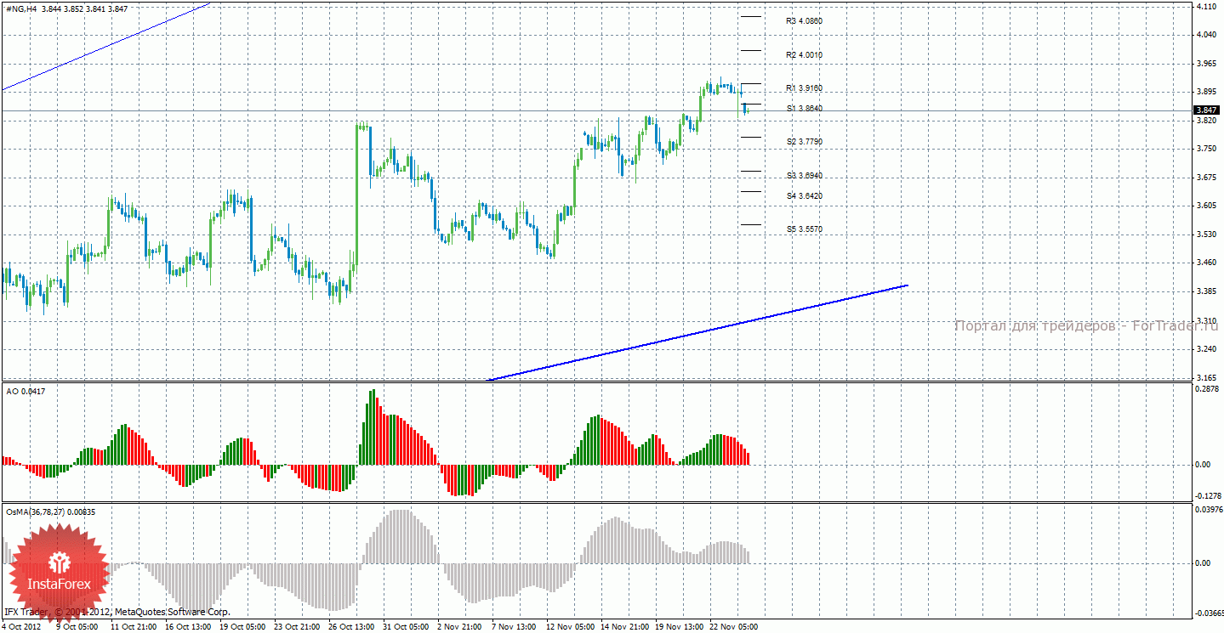Select the 11 Oct 21:00 time label
Screen dimensions: 1224x633
tap(134, 627)
